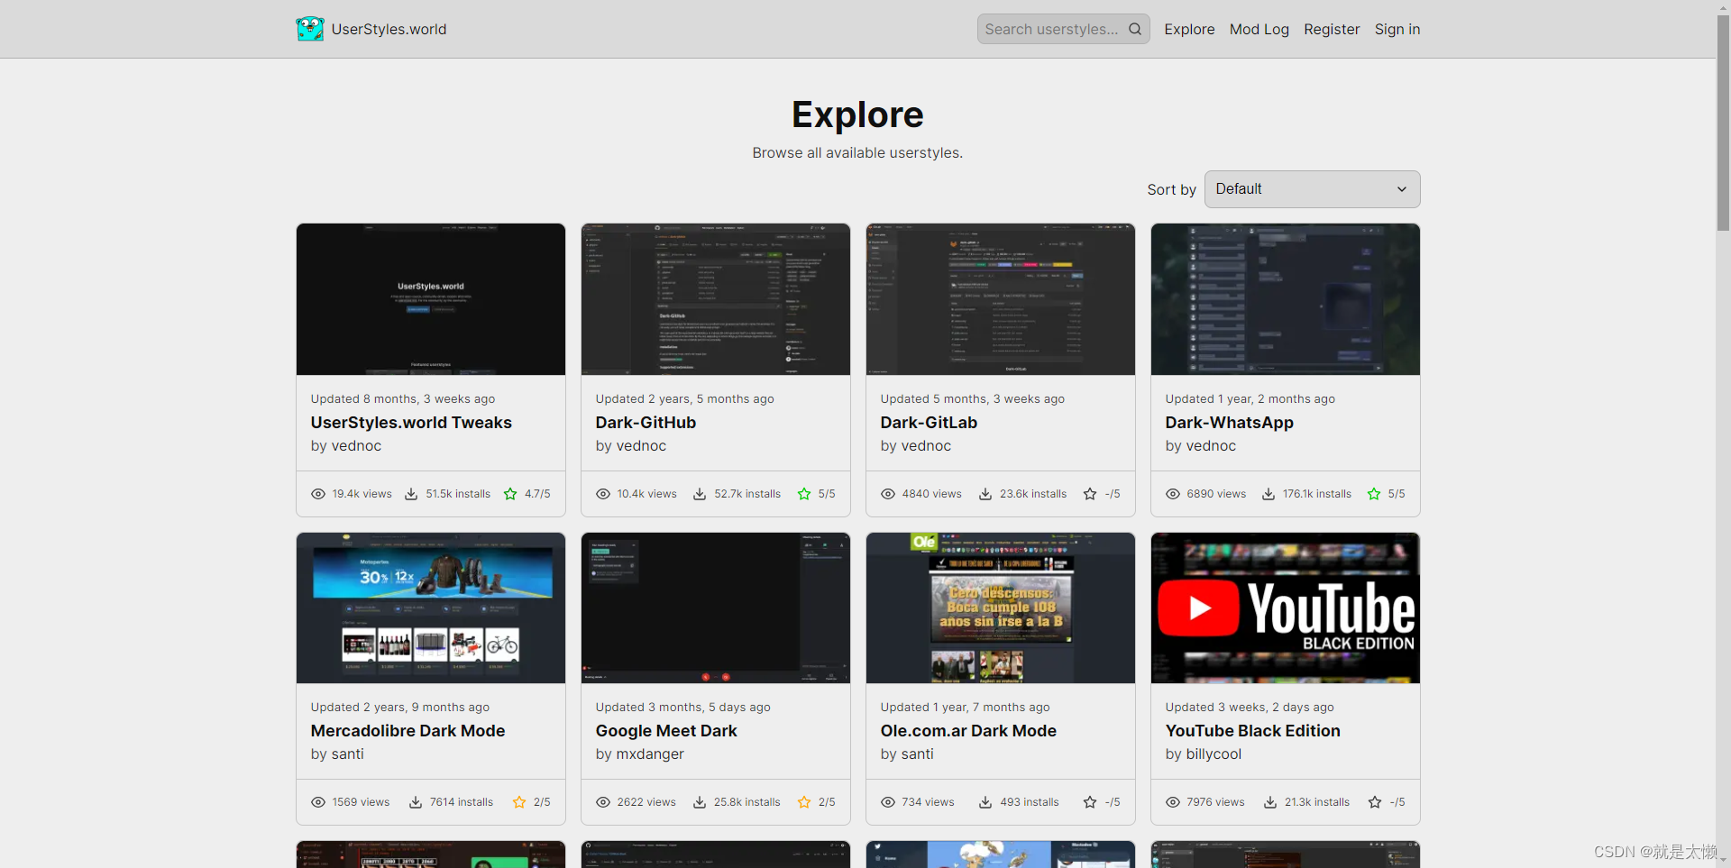Click '176.1k installs' text
The height and width of the screenshot is (868, 1731).
[1317, 494]
